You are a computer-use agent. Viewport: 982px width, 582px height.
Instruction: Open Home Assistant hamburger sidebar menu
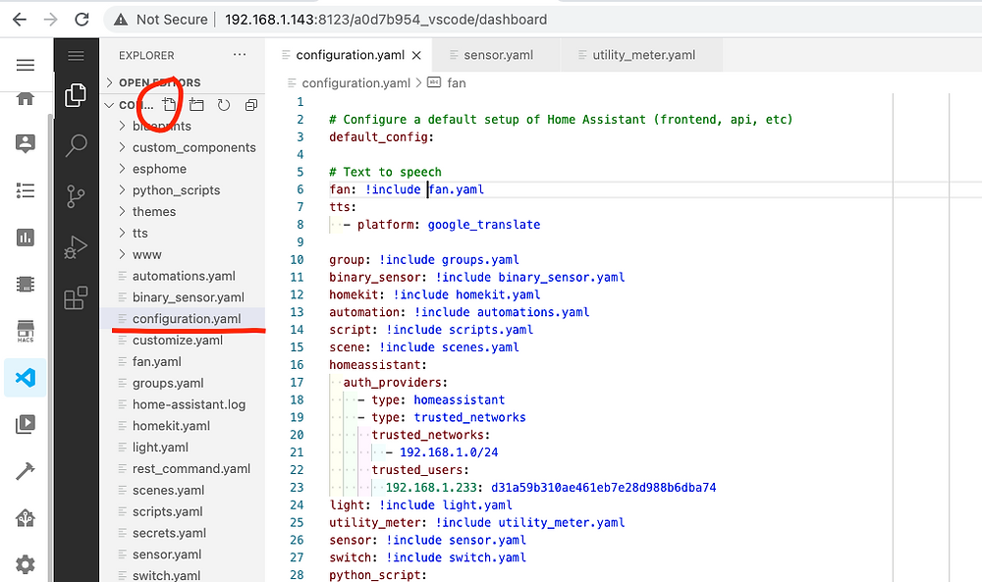(26, 65)
